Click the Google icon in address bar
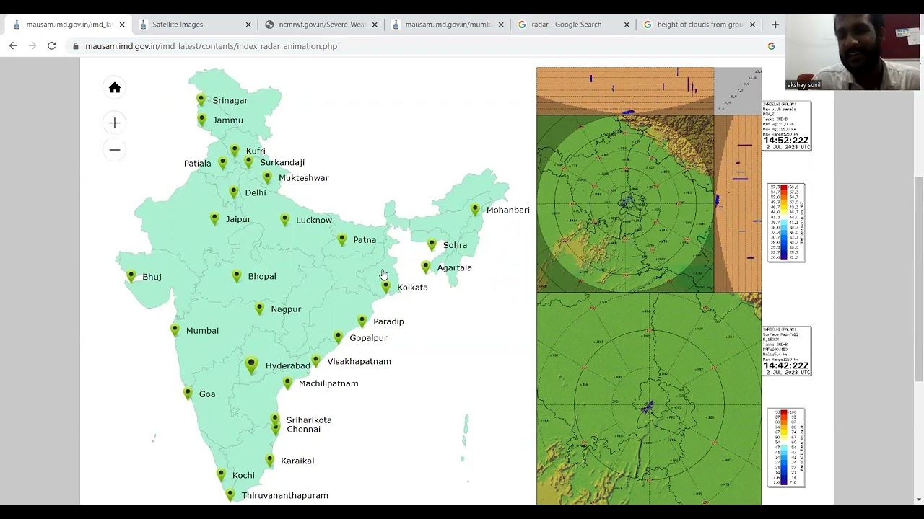The image size is (924, 519). point(771,46)
